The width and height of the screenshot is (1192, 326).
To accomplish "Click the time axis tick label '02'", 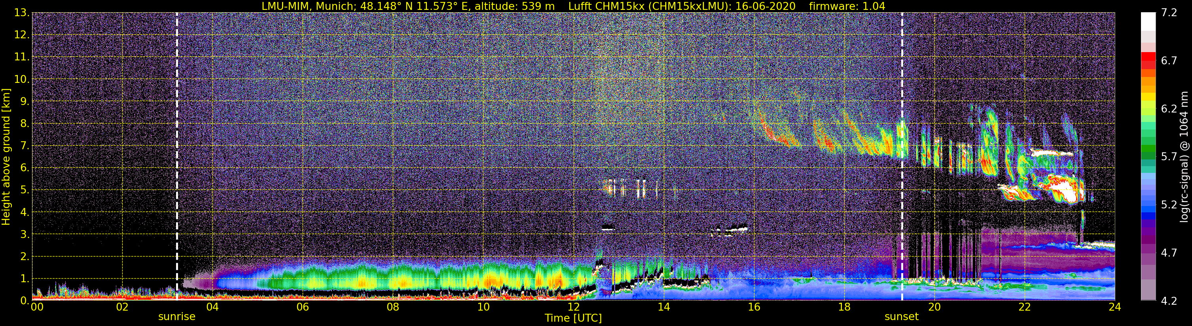I will click(x=122, y=307).
